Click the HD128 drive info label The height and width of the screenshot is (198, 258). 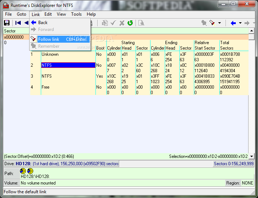pos(61,164)
